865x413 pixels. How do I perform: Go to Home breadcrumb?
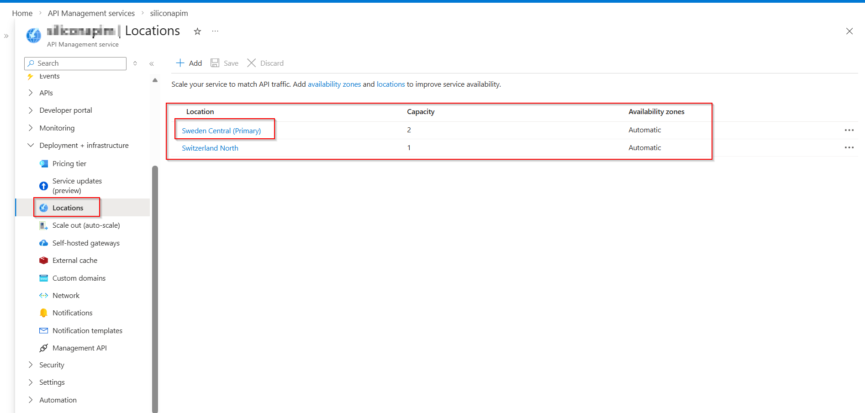22,13
